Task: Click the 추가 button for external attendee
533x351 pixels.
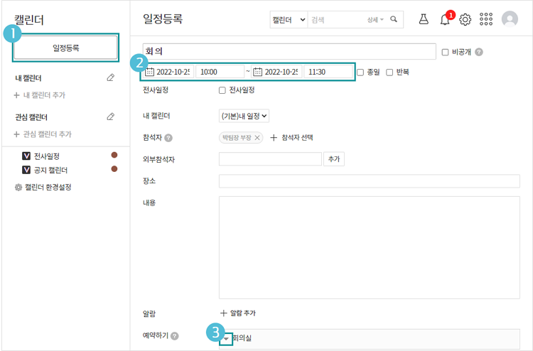Action: [334, 159]
